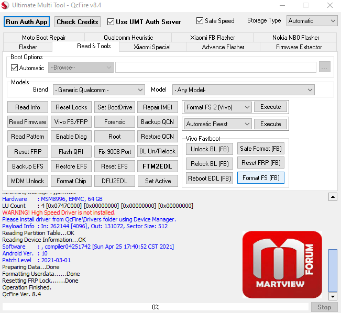Image resolution: width=341 pixels, height=313 pixels.
Task: Execute the Automatic Reest operation
Action: click(270, 124)
